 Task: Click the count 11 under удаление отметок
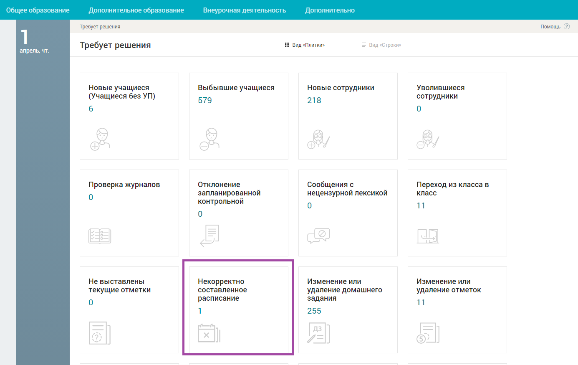click(421, 302)
